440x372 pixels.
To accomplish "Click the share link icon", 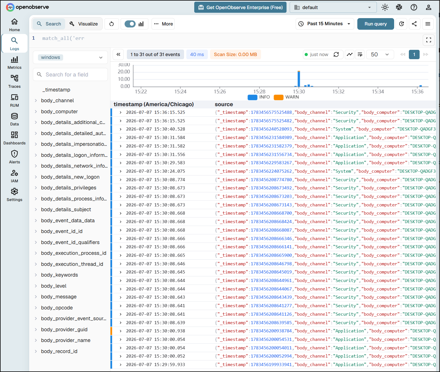I will [x=414, y=24].
